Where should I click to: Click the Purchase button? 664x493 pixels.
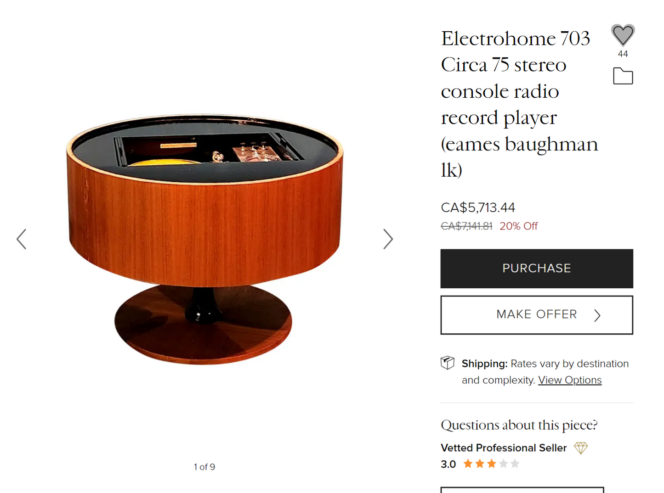click(537, 269)
